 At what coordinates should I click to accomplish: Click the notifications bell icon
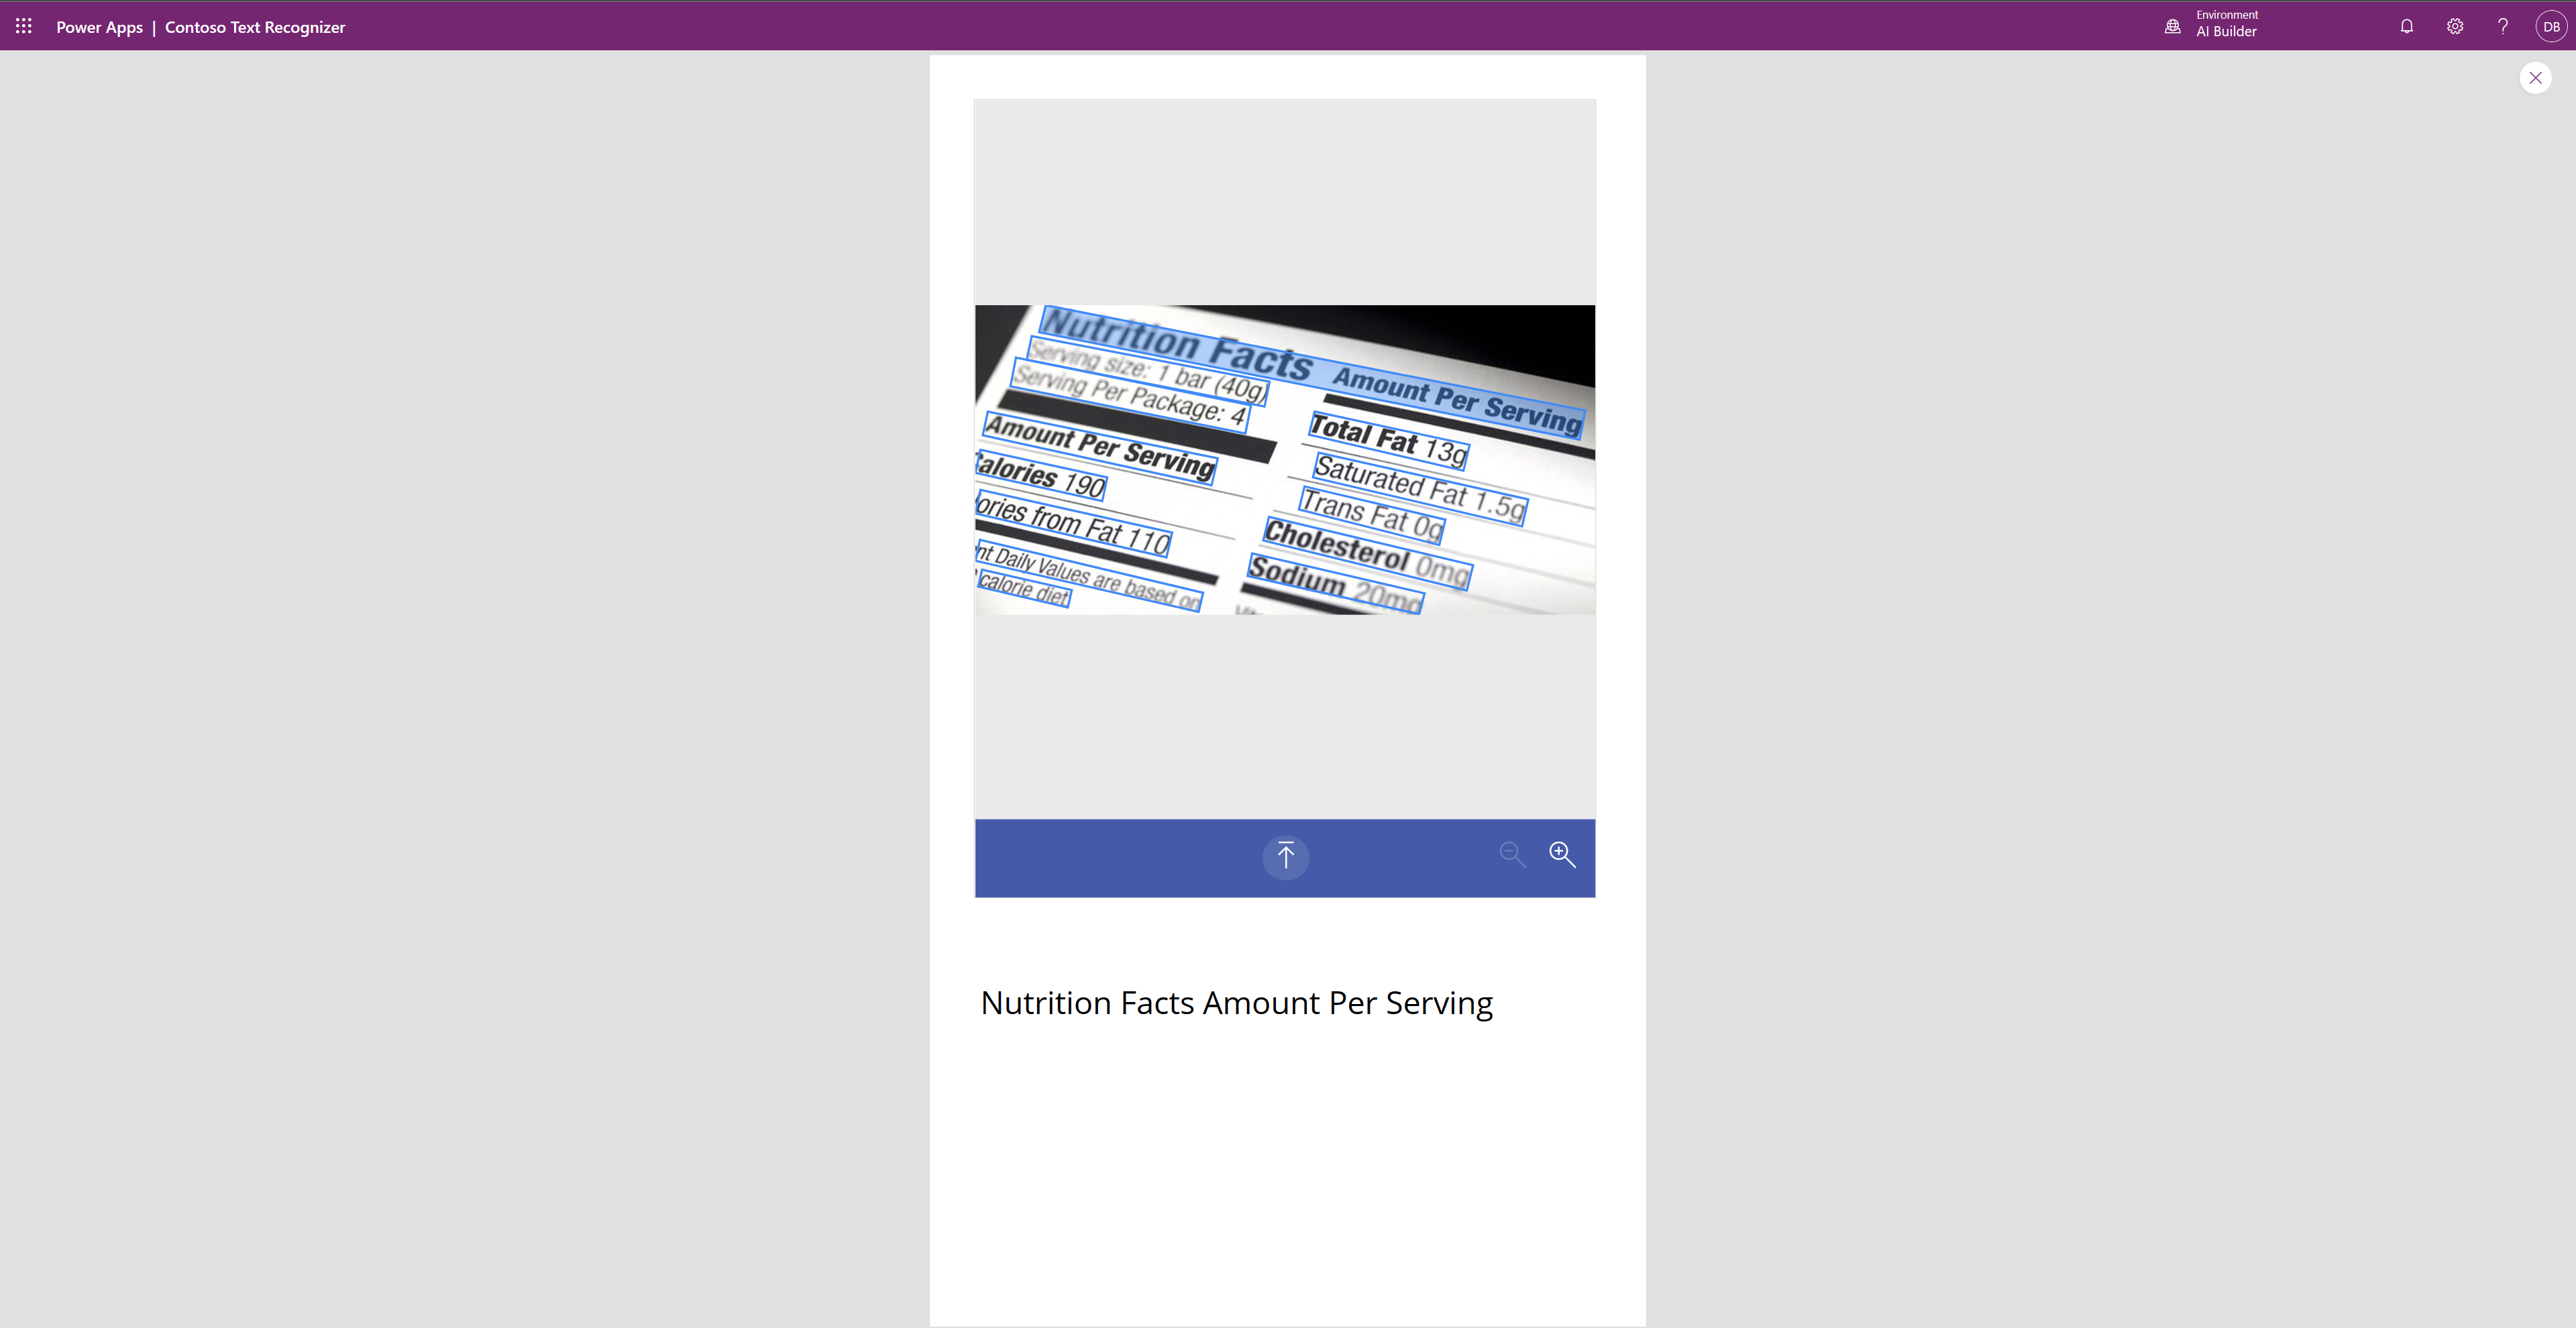(x=2407, y=25)
